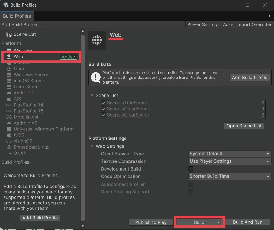Click the Build And Run button
Image resolution: width=274 pixels, height=230 pixels.
[x=247, y=222]
